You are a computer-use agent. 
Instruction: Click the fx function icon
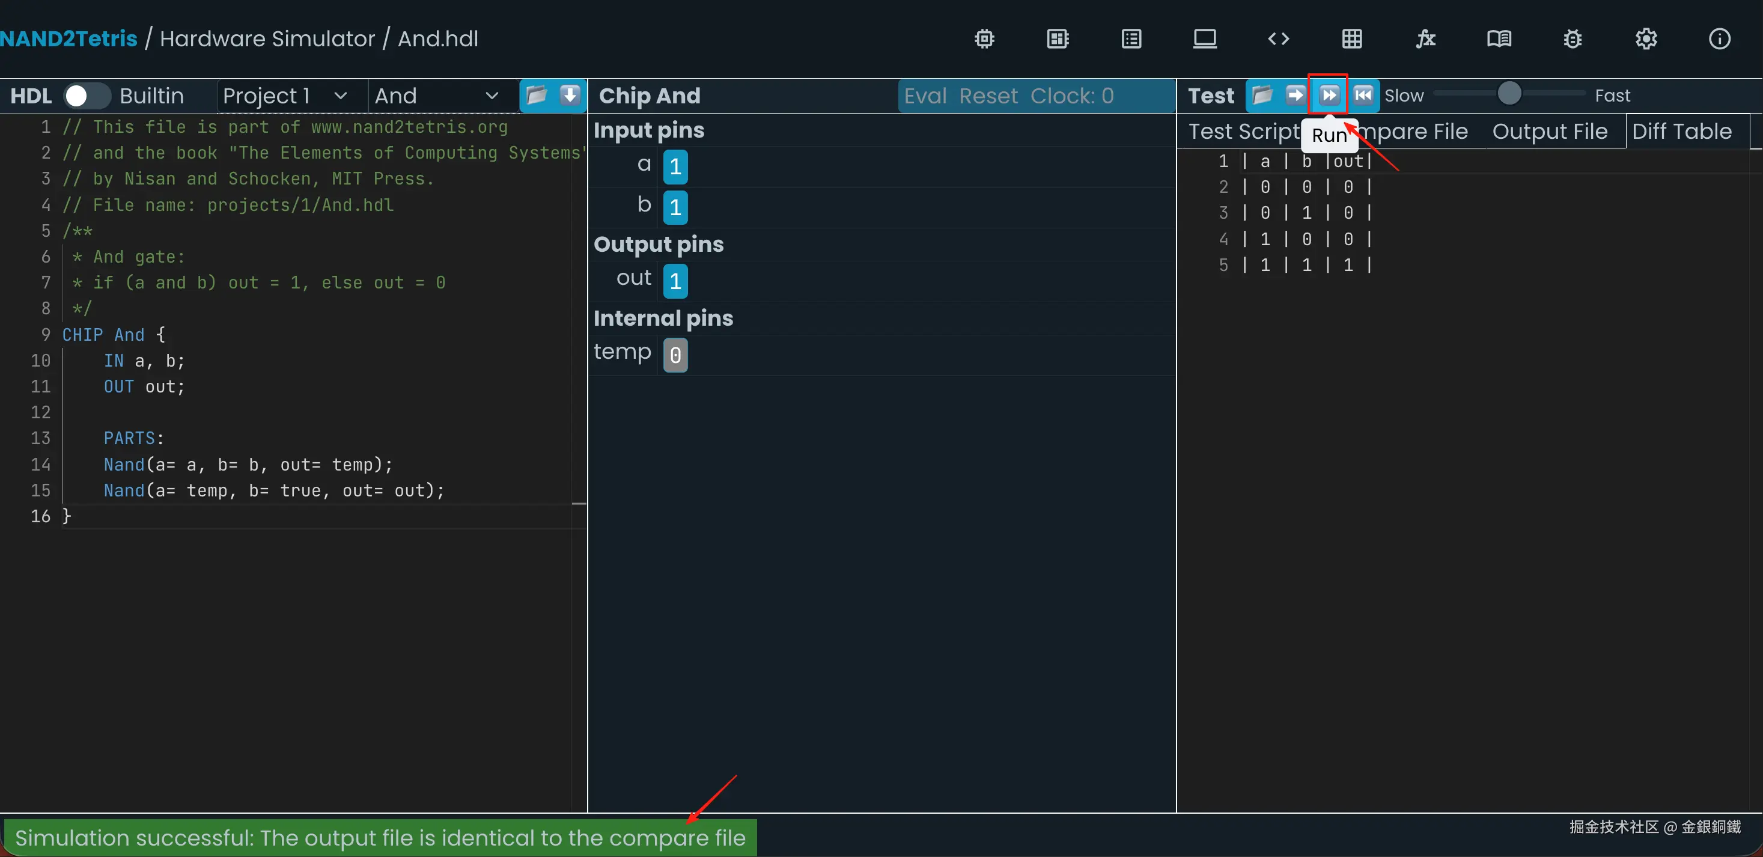[1425, 39]
